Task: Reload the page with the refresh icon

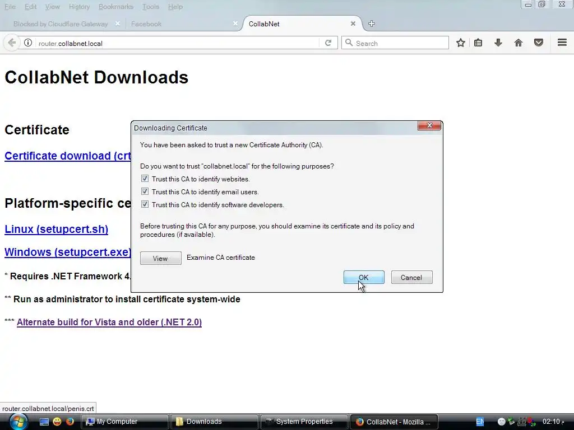Action: 328,43
